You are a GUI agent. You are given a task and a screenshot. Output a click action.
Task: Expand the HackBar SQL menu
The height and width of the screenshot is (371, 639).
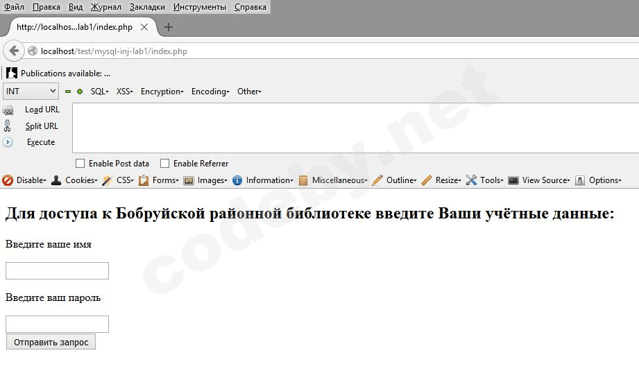tap(99, 92)
